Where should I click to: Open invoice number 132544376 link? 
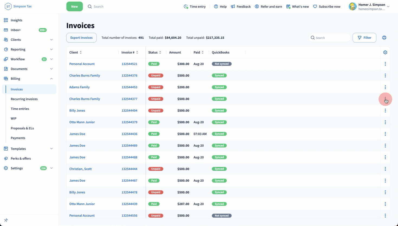pos(129,75)
